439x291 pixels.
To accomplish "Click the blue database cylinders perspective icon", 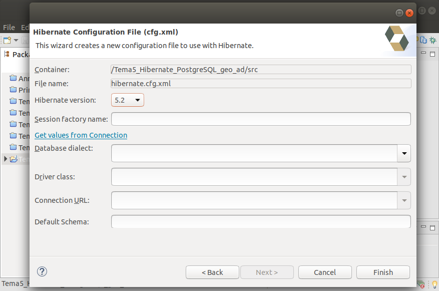I will coord(423,40).
